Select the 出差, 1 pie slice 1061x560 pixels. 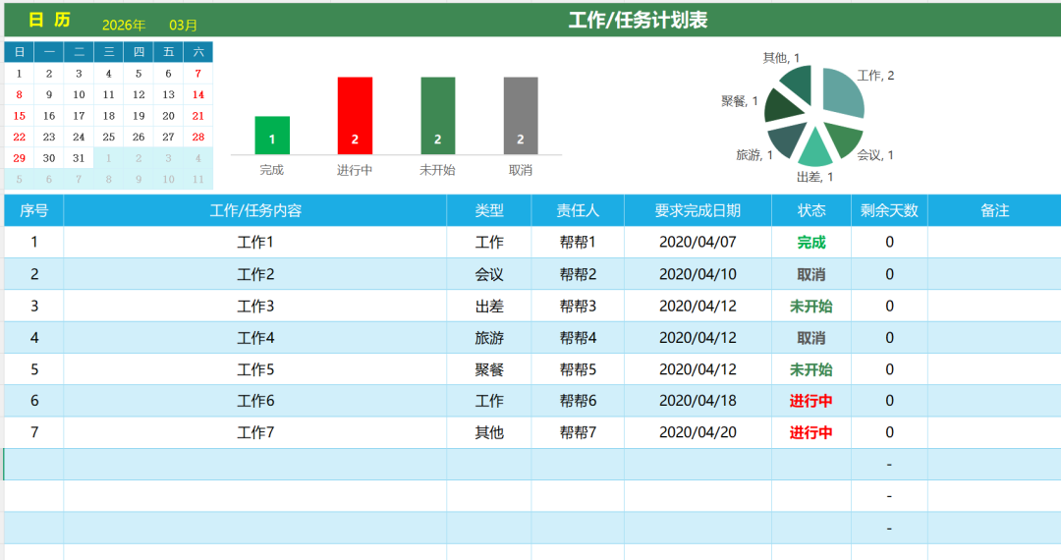tap(814, 150)
